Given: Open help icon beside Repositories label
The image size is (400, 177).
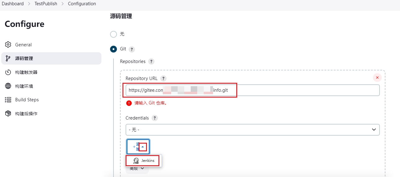Looking at the screenshot, I should point(151,61).
